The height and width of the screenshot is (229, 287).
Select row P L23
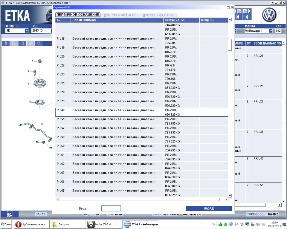tap(142, 77)
